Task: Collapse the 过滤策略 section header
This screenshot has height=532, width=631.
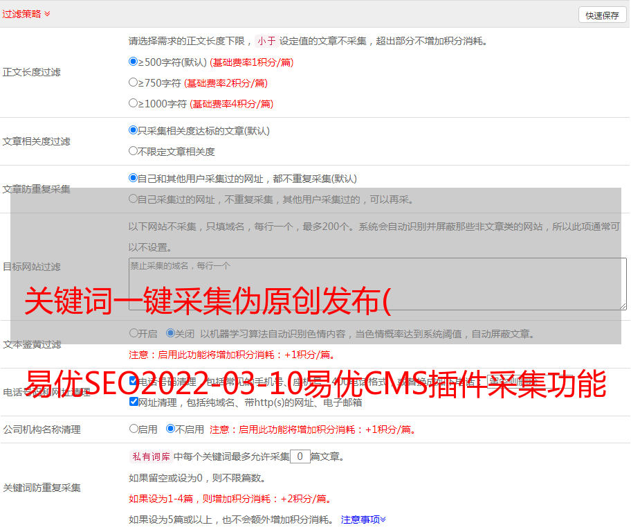Action: click(26, 14)
